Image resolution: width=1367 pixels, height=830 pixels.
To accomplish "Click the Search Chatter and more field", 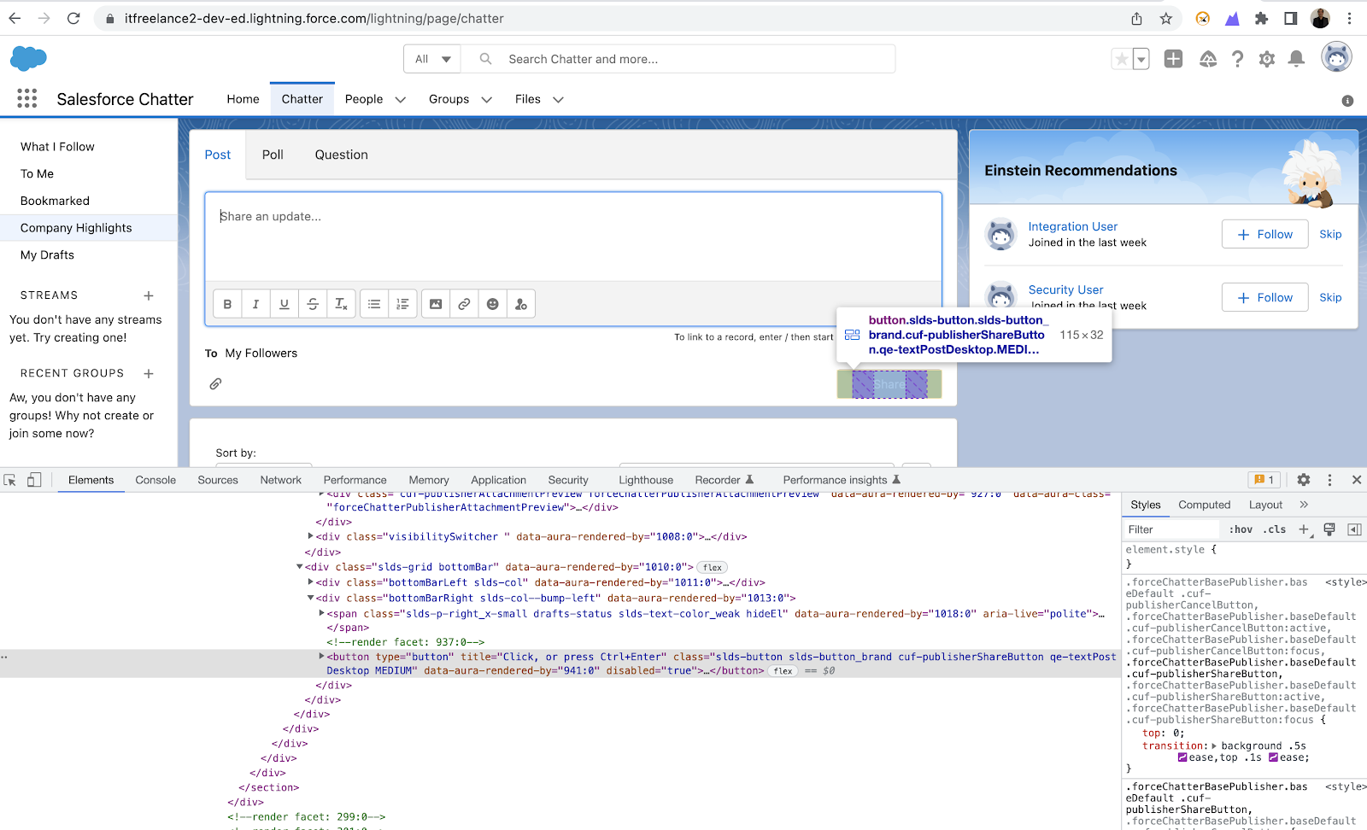I will pos(678,59).
